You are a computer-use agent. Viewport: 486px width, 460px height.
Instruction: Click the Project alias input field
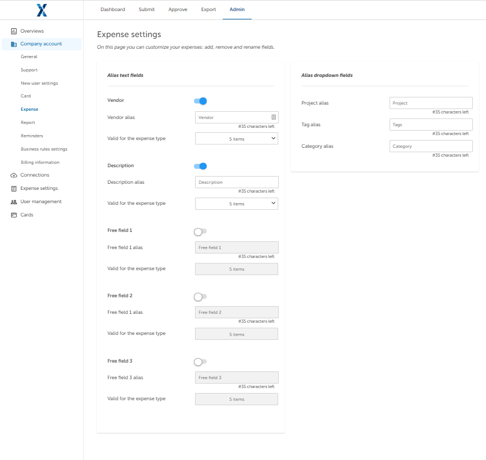(x=431, y=103)
